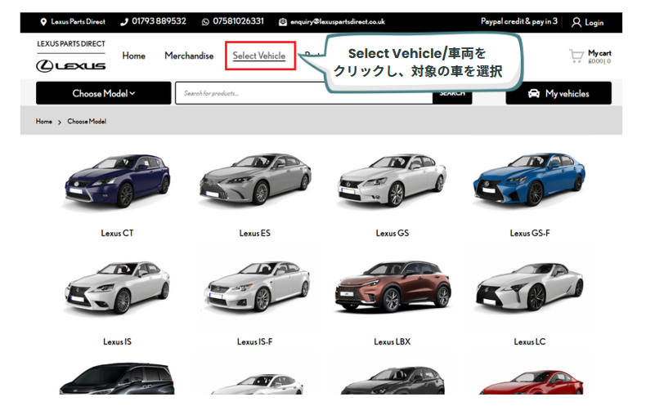The width and height of the screenshot is (646, 406).
Task: Click the email envelope icon in top bar
Action: pyautogui.click(x=283, y=22)
